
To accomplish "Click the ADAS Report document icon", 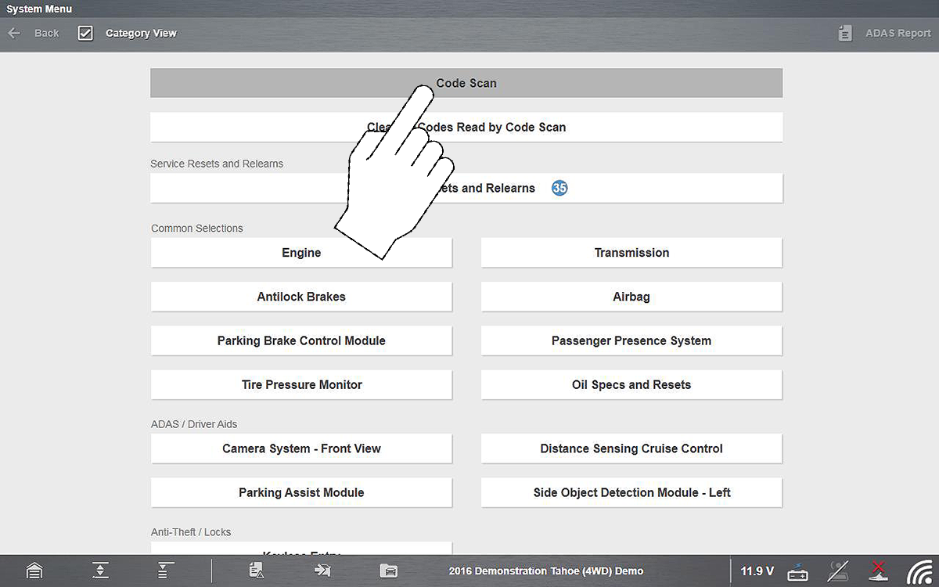I will (x=844, y=34).
